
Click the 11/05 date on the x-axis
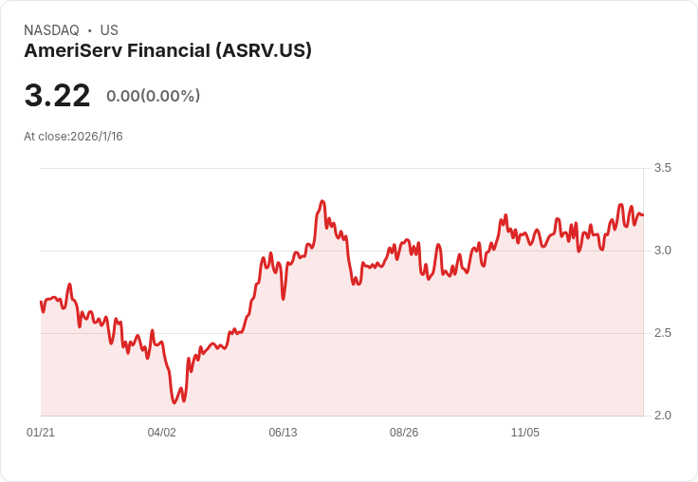[x=525, y=433]
